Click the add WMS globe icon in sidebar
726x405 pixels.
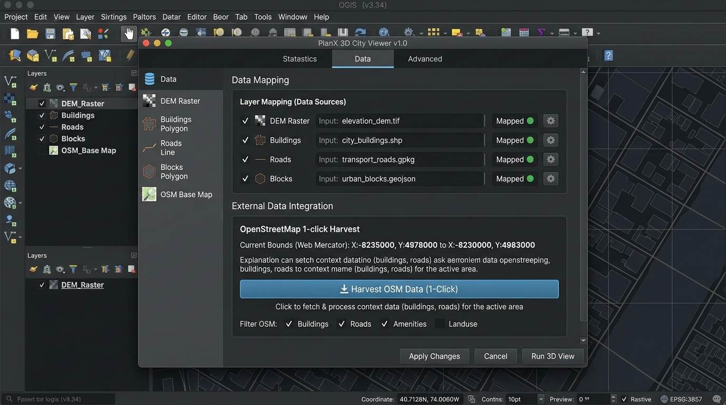[x=10, y=186]
